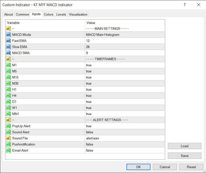The height and width of the screenshot is (173, 206).
Task: Click the integer icon beside Fast EMA
Action: point(8,41)
